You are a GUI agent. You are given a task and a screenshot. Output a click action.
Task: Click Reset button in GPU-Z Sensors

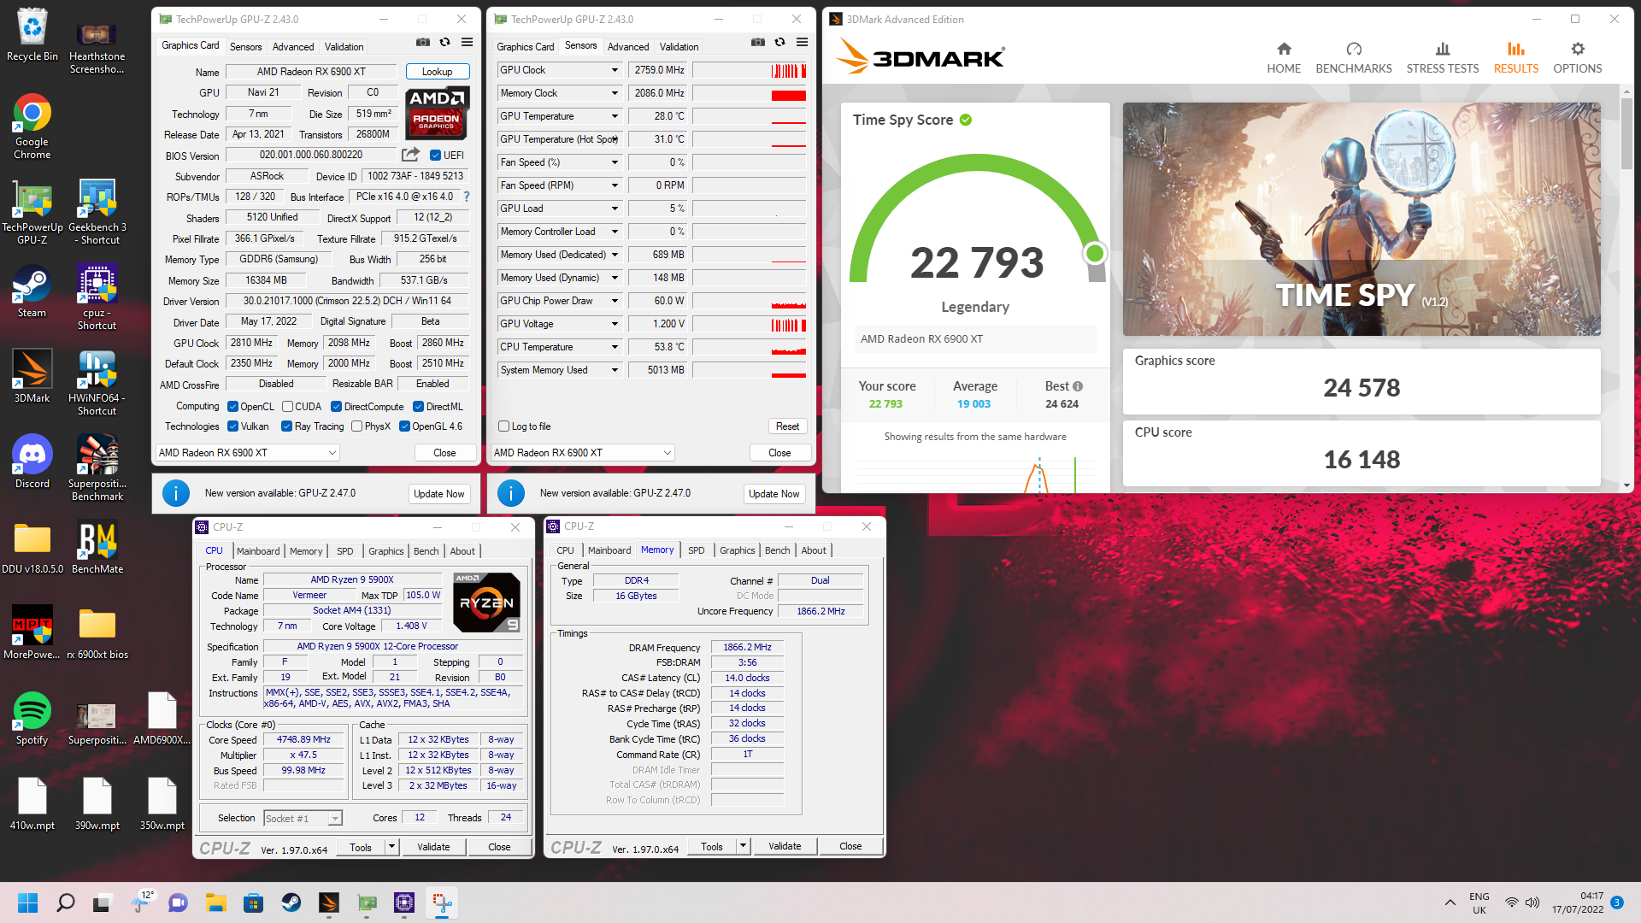[x=787, y=426]
